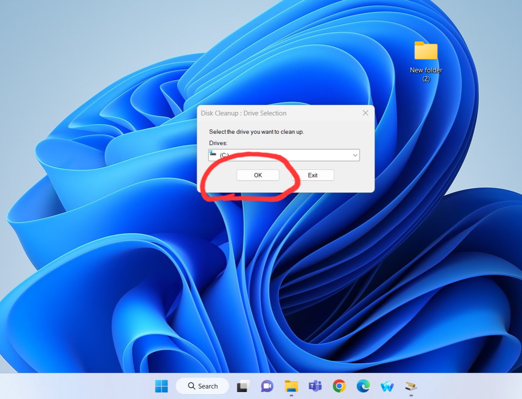Open the Windows Start menu

coord(161,386)
